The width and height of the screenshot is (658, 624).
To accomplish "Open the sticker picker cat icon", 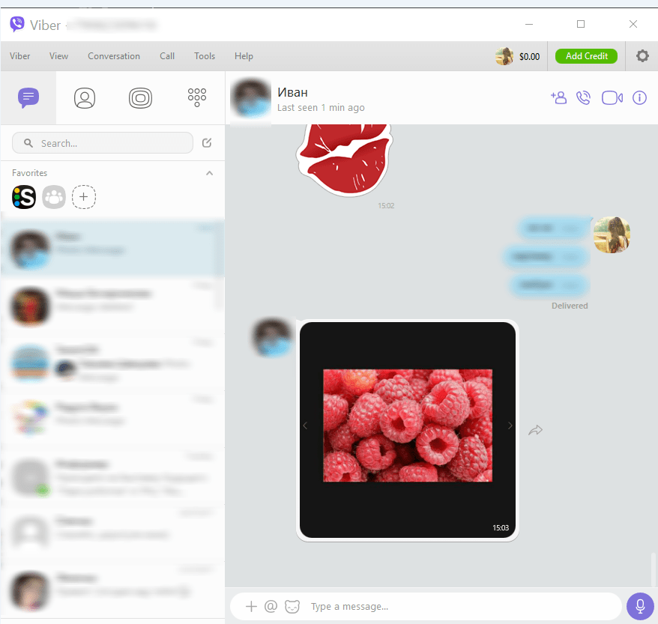I will (292, 606).
